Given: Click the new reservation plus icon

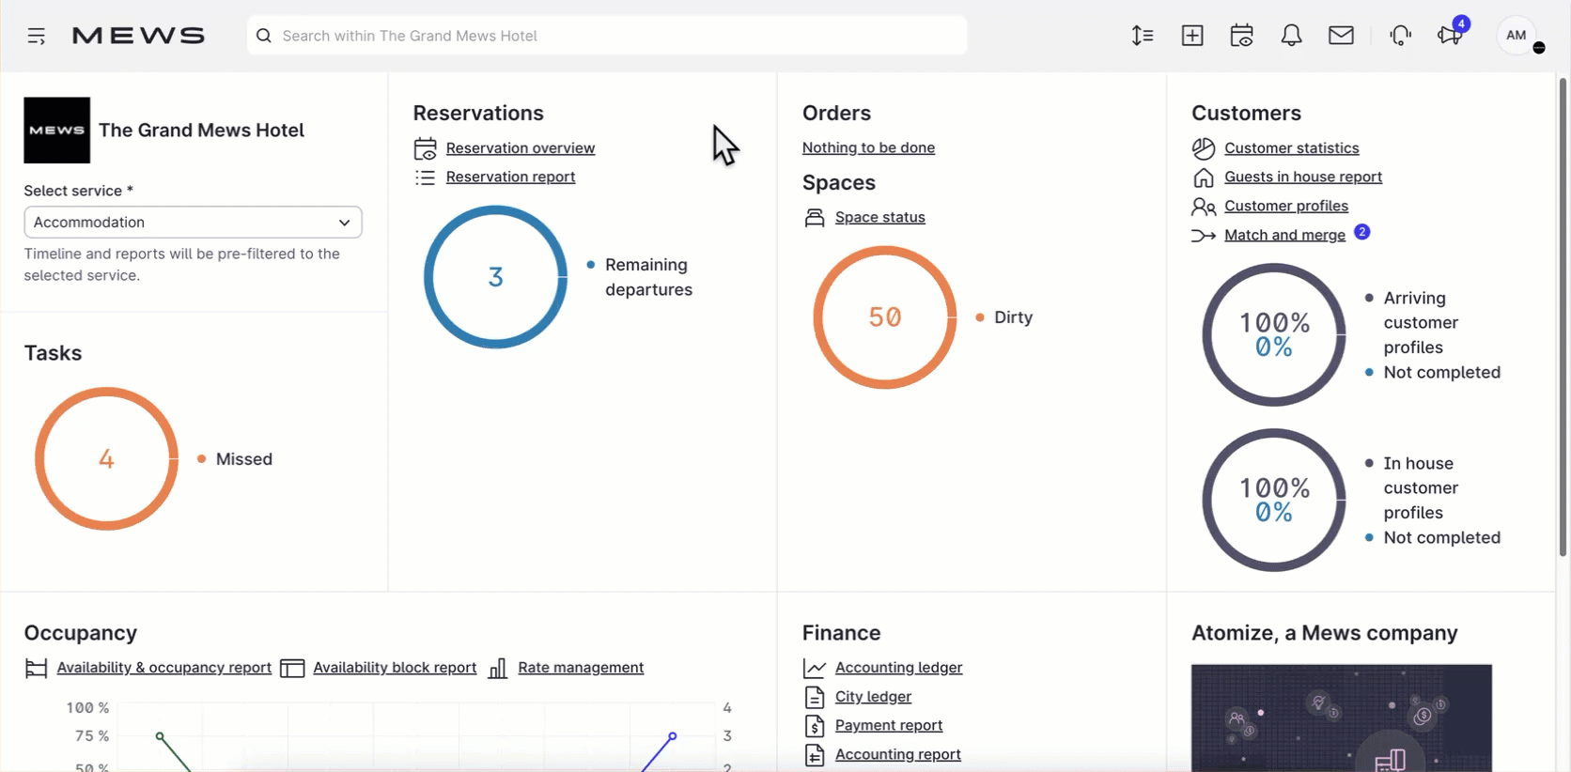Looking at the screenshot, I should coord(1192,36).
